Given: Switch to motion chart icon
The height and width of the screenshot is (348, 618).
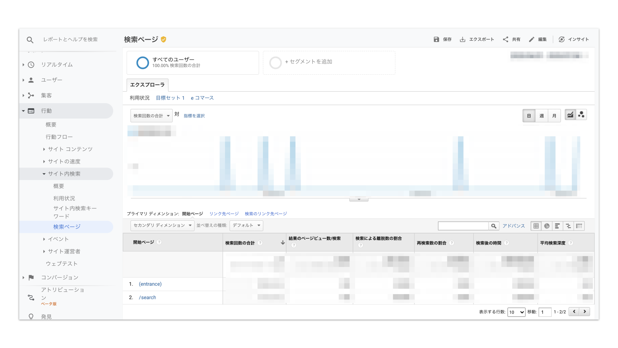Looking at the screenshot, I should click(x=581, y=115).
